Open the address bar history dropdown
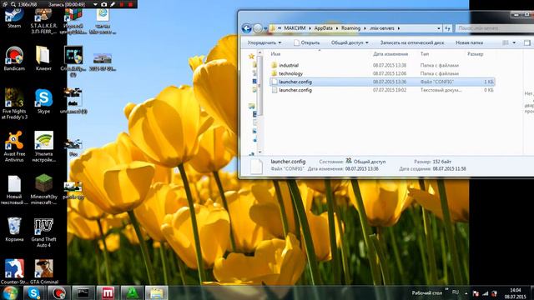 tap(439, 28)
